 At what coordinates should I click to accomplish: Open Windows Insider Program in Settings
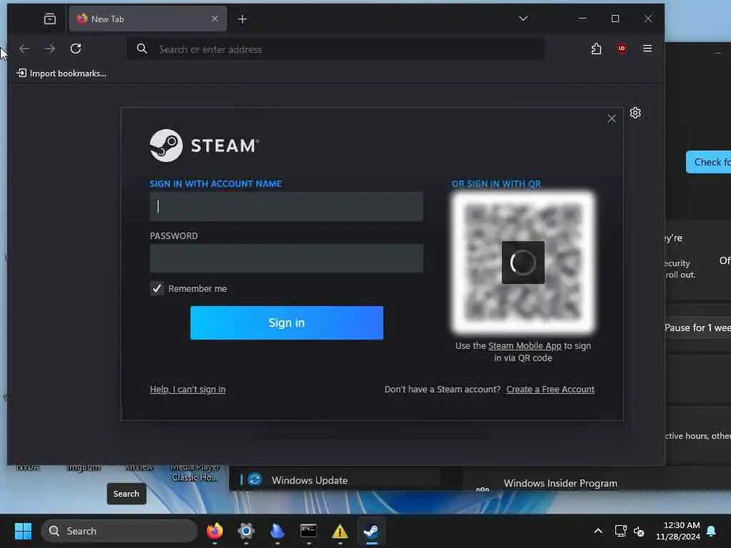coord(560,483)
